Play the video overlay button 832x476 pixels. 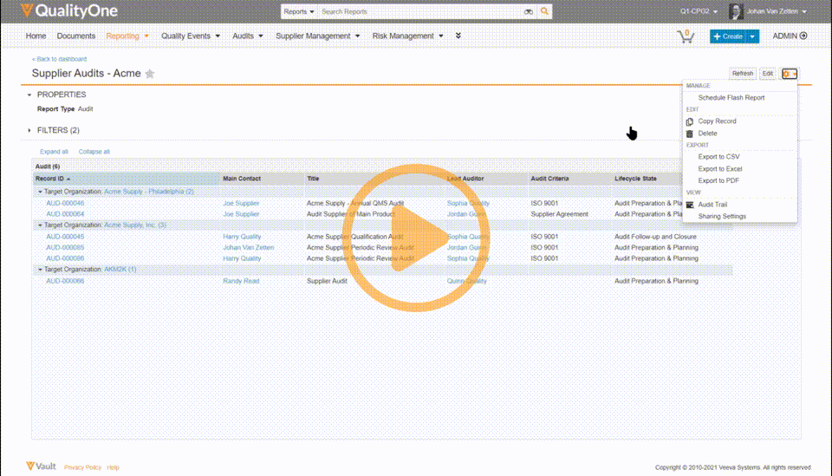click(x=415, y=238)
